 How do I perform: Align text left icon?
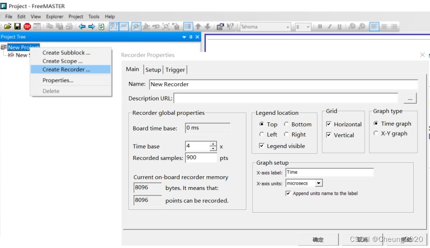(374, 27)
